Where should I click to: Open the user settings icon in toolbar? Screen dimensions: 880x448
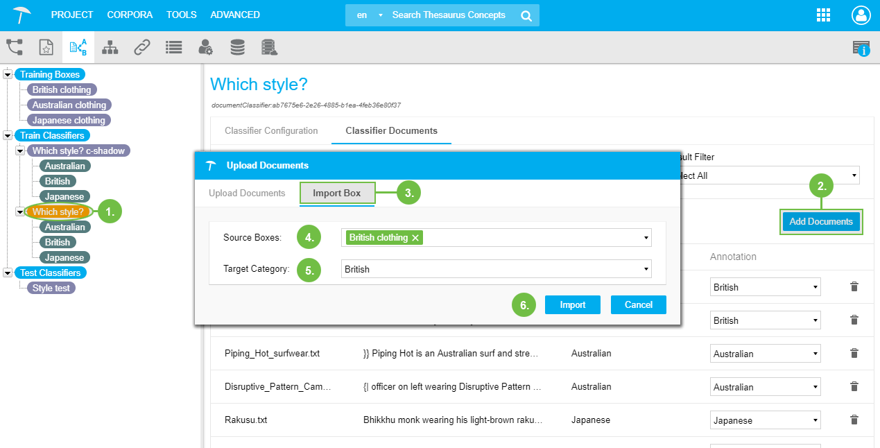click(x=206, y=47)
